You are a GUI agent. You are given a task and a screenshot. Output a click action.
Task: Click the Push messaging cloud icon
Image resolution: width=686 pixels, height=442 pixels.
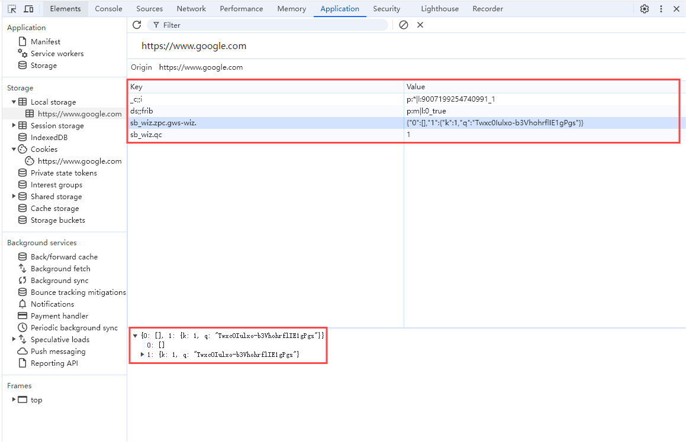[x=22, y=351]
